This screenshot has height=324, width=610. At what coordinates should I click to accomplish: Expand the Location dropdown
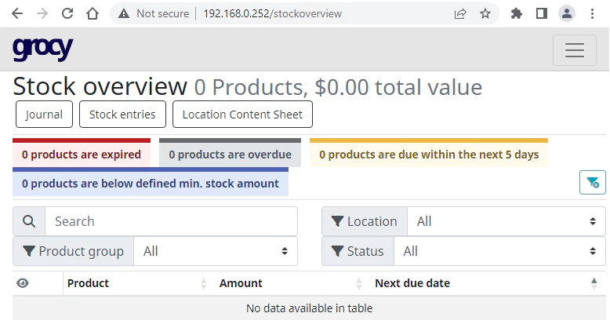(507, 221)
